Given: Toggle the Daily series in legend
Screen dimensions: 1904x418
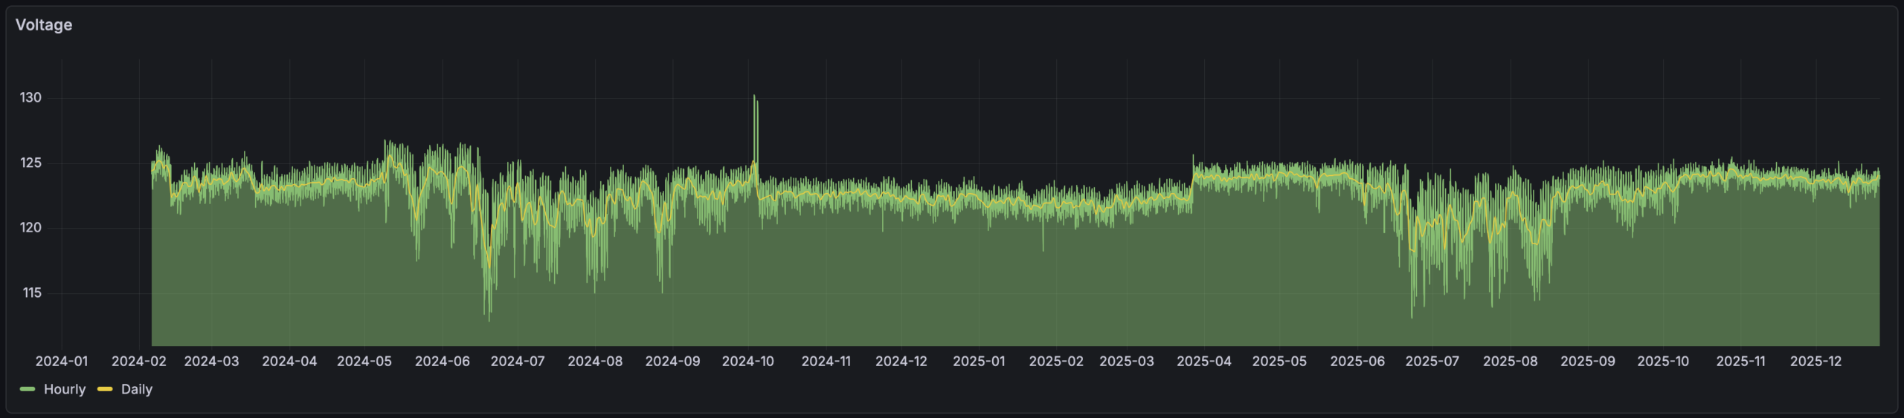Looking at the screenshot, I should pos(136,389).
